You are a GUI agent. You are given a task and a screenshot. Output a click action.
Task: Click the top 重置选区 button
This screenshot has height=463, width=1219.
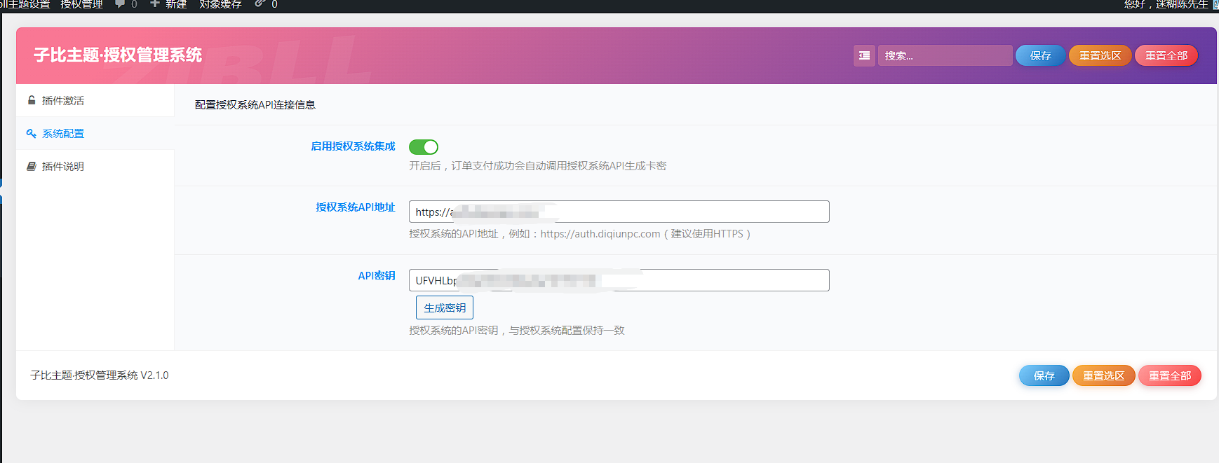1100,55
